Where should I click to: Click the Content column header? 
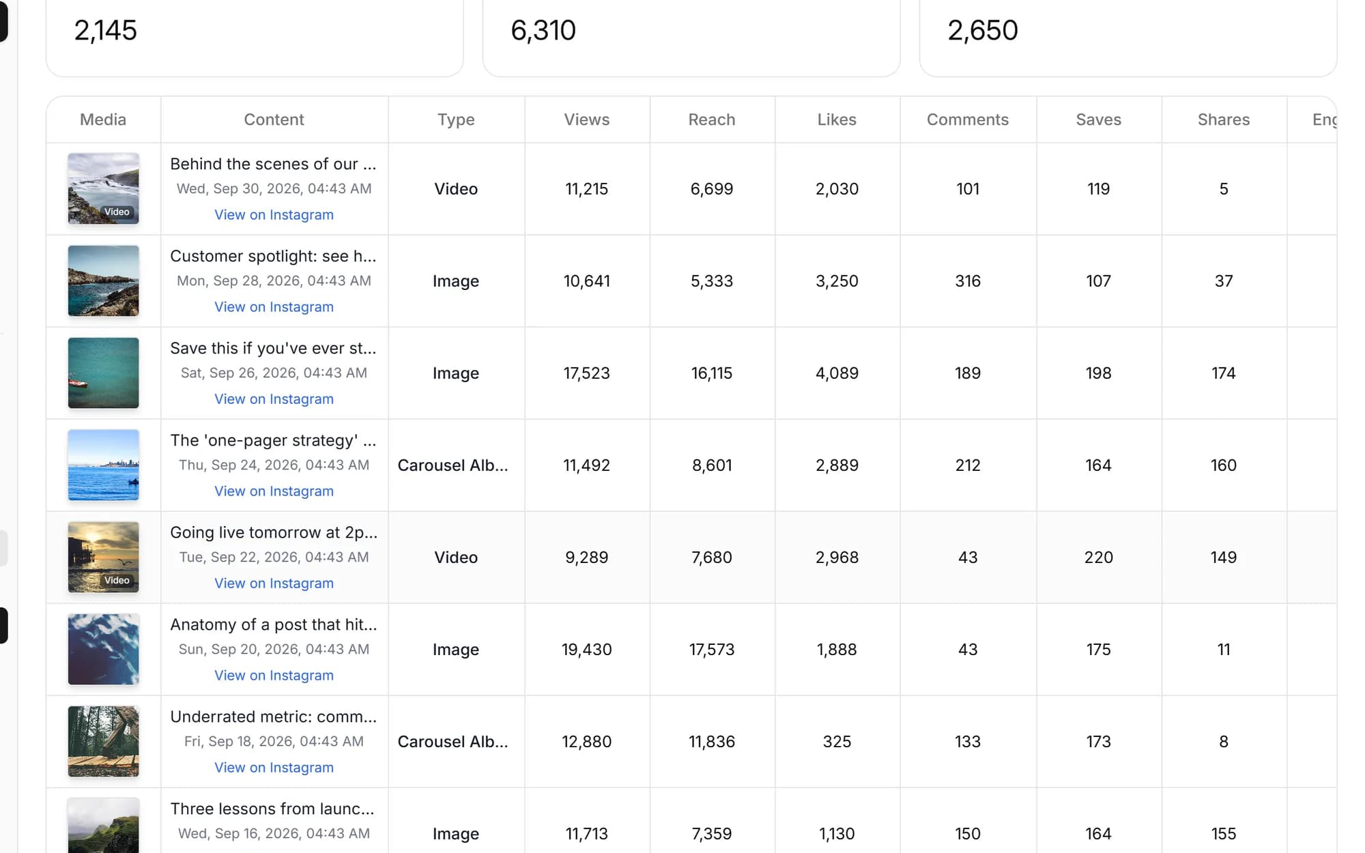pyautogui.click(x=274, y=119)
